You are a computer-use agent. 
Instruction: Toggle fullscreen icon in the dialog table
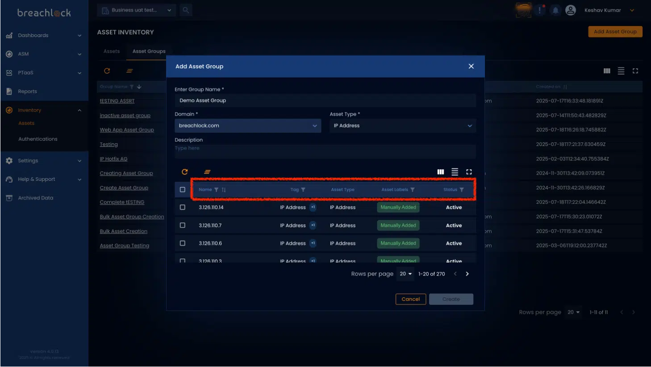[x=469, y=172]
